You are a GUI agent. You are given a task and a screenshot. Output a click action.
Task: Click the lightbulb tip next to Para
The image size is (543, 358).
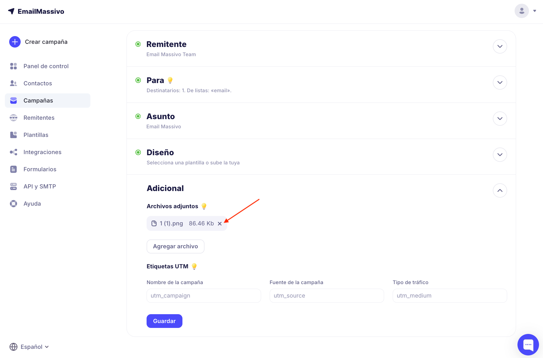point(170,80)
